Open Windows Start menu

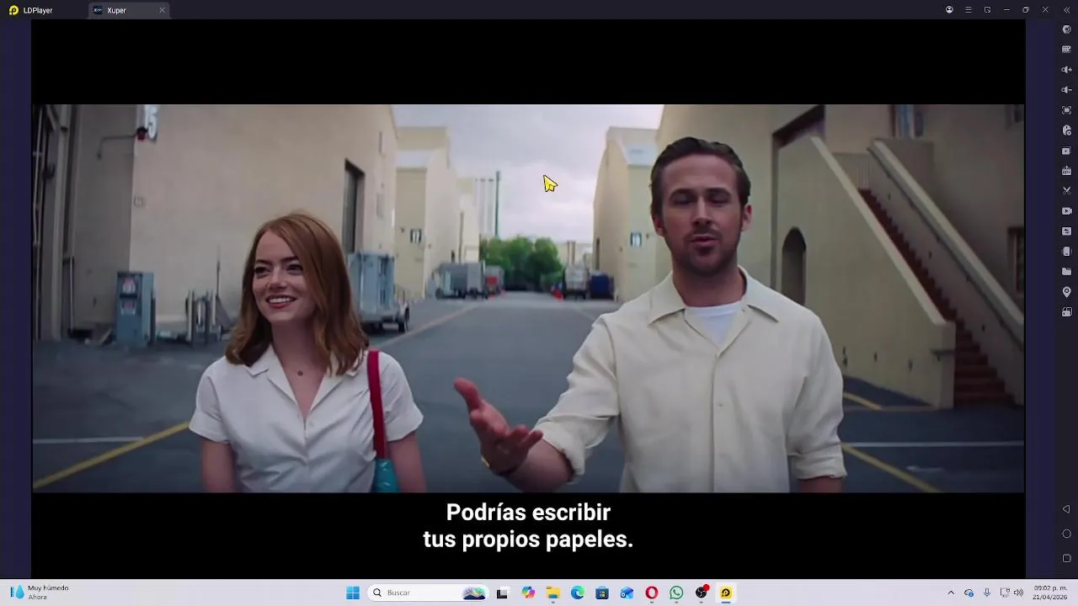click(x=353, y=593)
